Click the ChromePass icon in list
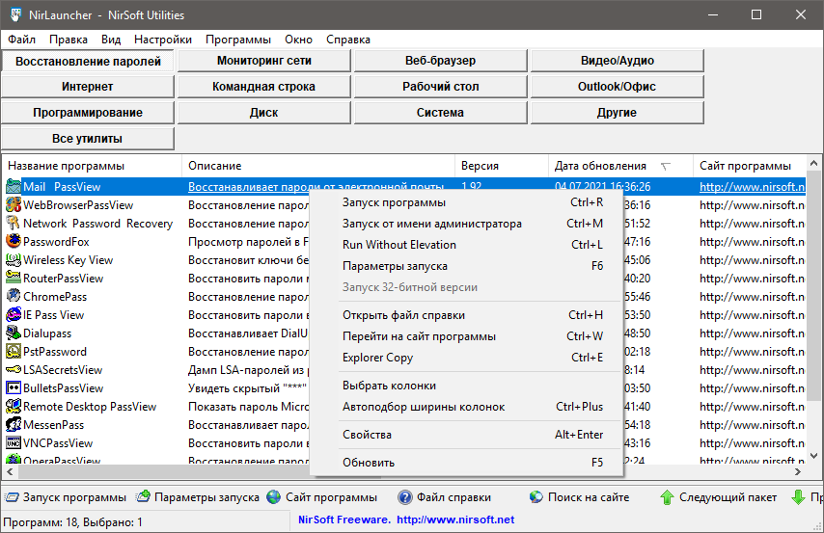824x533 pixels. click(14, 297)
